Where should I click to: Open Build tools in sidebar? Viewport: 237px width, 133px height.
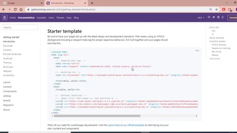click(x=8, y=67)
